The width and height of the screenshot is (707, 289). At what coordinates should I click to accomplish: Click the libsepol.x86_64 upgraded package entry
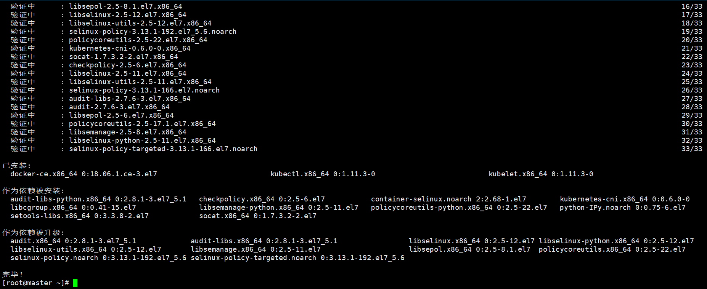pyautogui.click(x=469, y=249)
